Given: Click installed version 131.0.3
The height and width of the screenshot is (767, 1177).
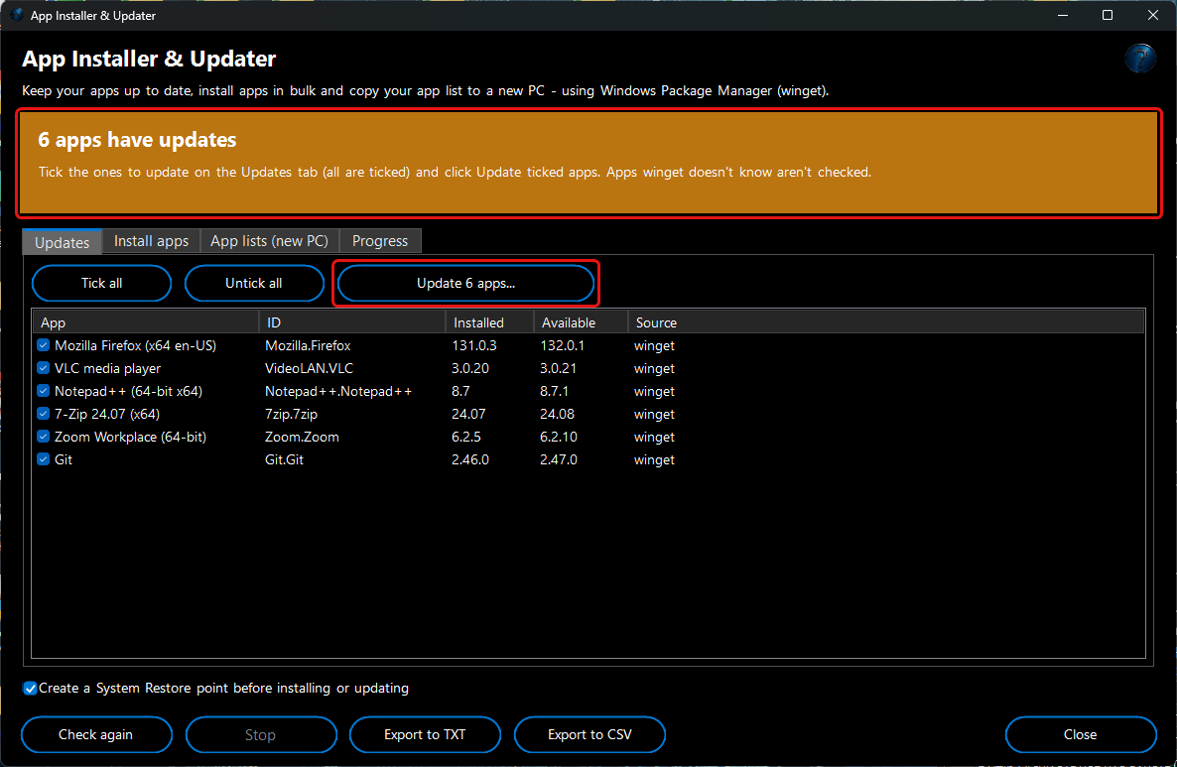Looking at the screenshot, I should [474, 345].
